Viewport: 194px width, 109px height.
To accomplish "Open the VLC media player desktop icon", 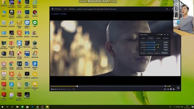I will (x=19, y=76).
